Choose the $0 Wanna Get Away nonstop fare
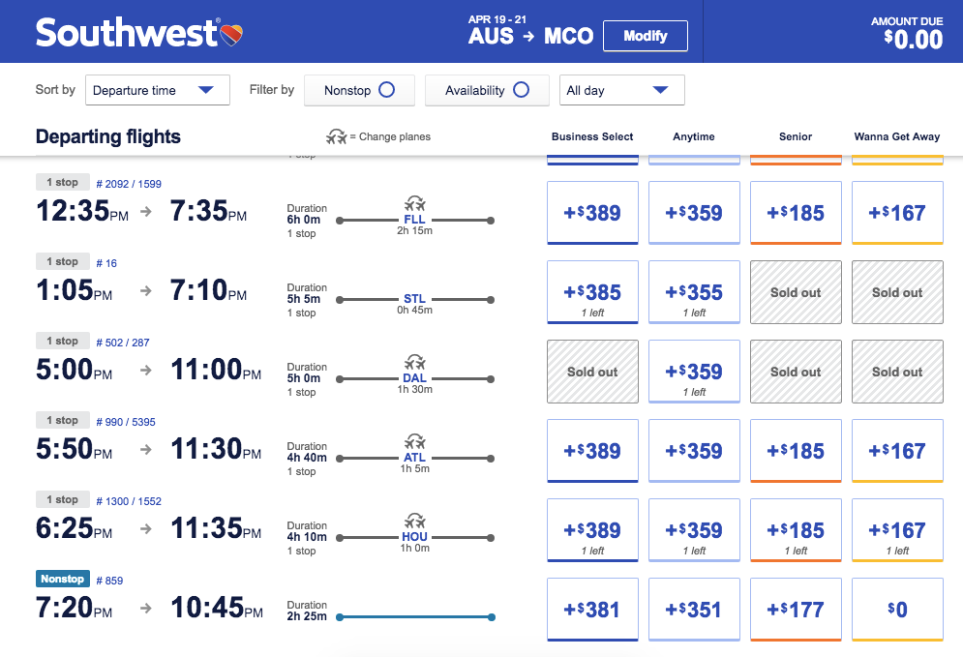The width and height of the screenshot is (963, 657). (x=897, y=610)
